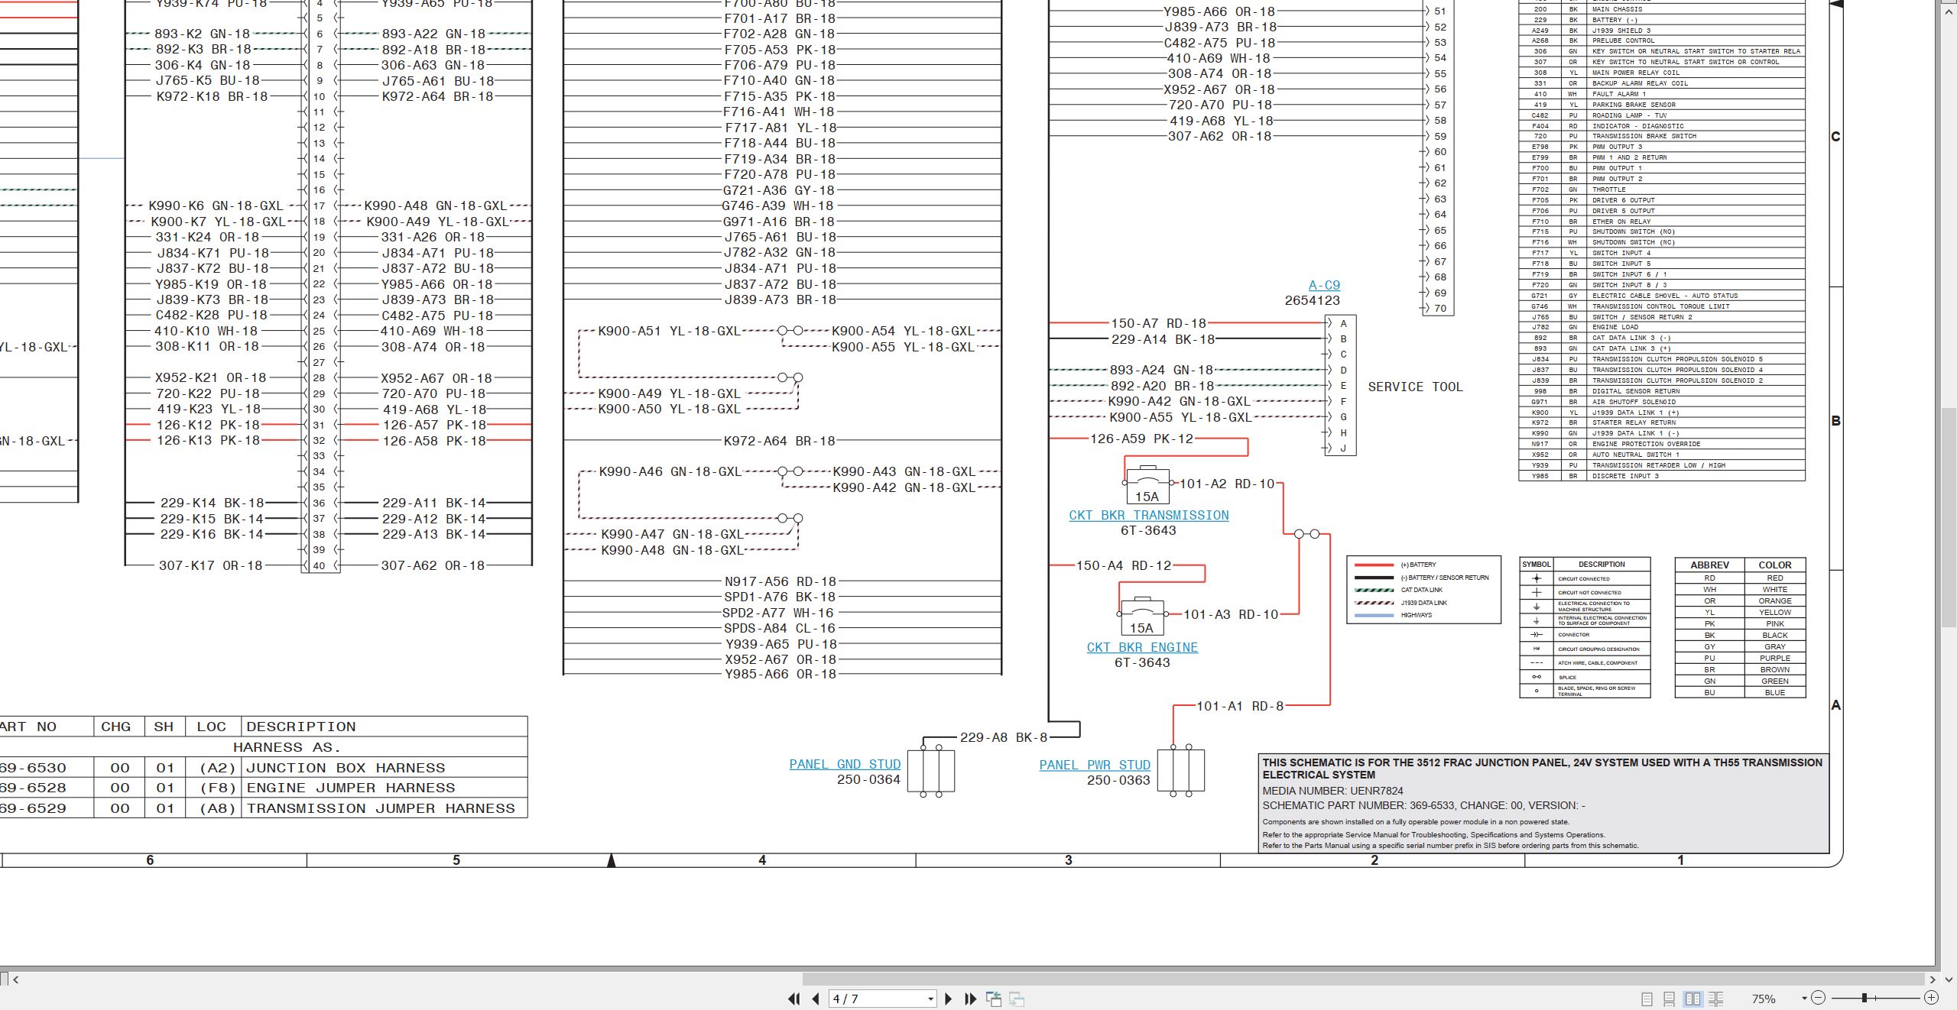Image resolution: width=1957 pixels, height=1010 pixels.
Task: Click the PURPLE color abbreviation row
Action: pos(1741,658)
